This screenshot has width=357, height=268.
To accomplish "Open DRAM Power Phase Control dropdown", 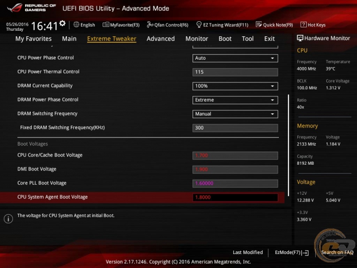I will coord(235,100).
